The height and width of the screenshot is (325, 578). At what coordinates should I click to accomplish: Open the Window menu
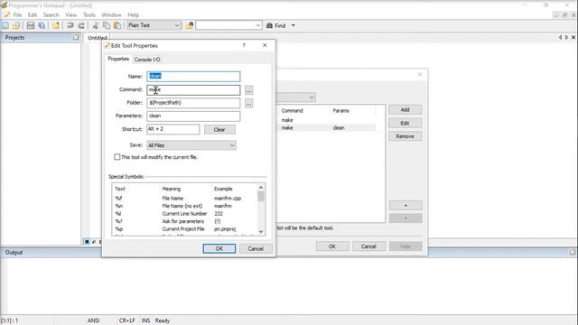111,15
